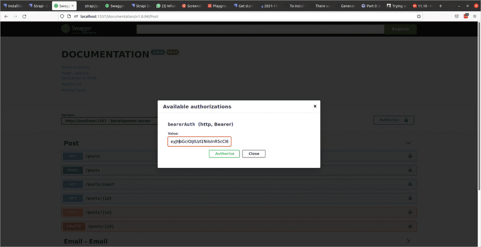This screenshot has height=247, width=481.
Task: Click the lock icon on the GET /posts/count row
Action: 410,184
